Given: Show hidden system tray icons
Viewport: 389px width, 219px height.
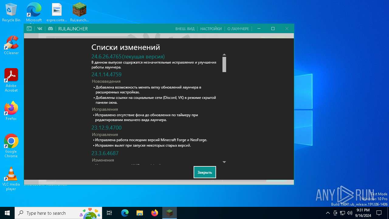Looking at the screenshot, I should [328, 213].
